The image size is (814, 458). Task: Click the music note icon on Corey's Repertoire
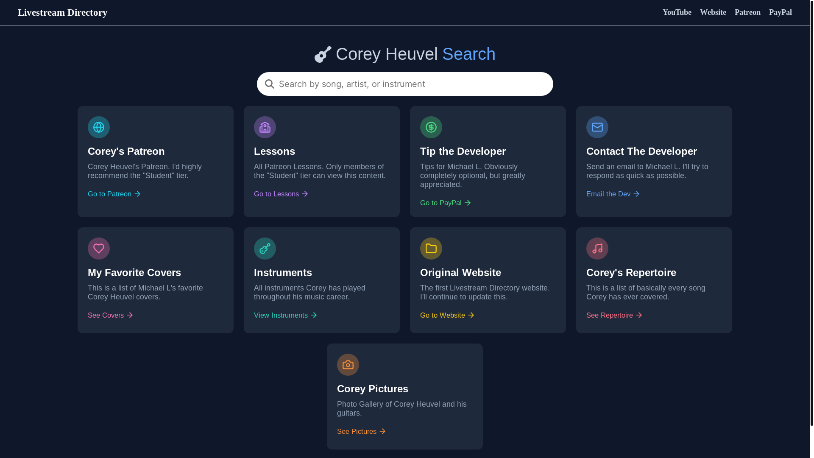(597, 249)
